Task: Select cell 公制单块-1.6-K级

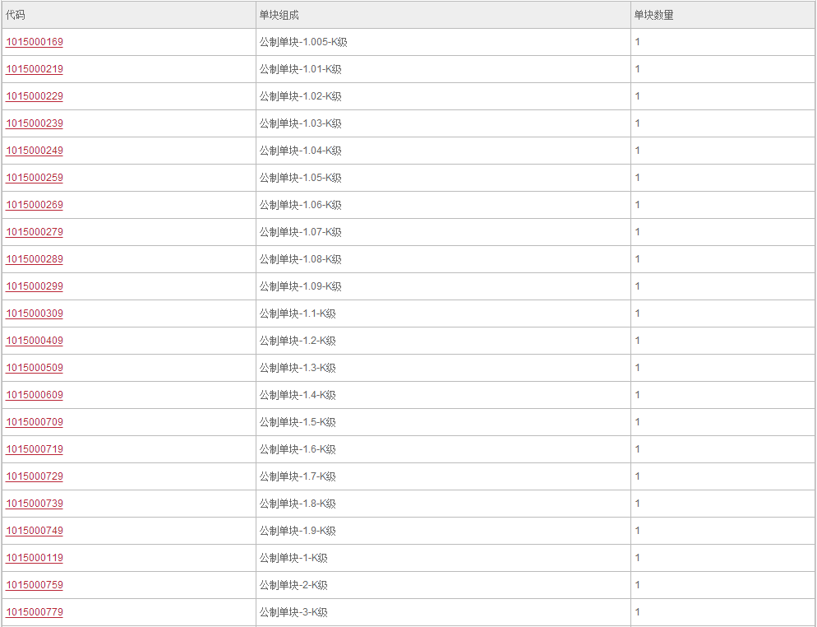Action: [443, 448]
